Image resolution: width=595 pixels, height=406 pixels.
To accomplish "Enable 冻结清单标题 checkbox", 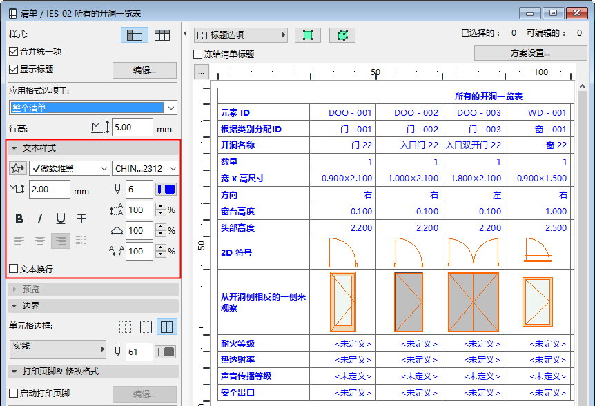I will pyautogui.click(x=197, y=54).
